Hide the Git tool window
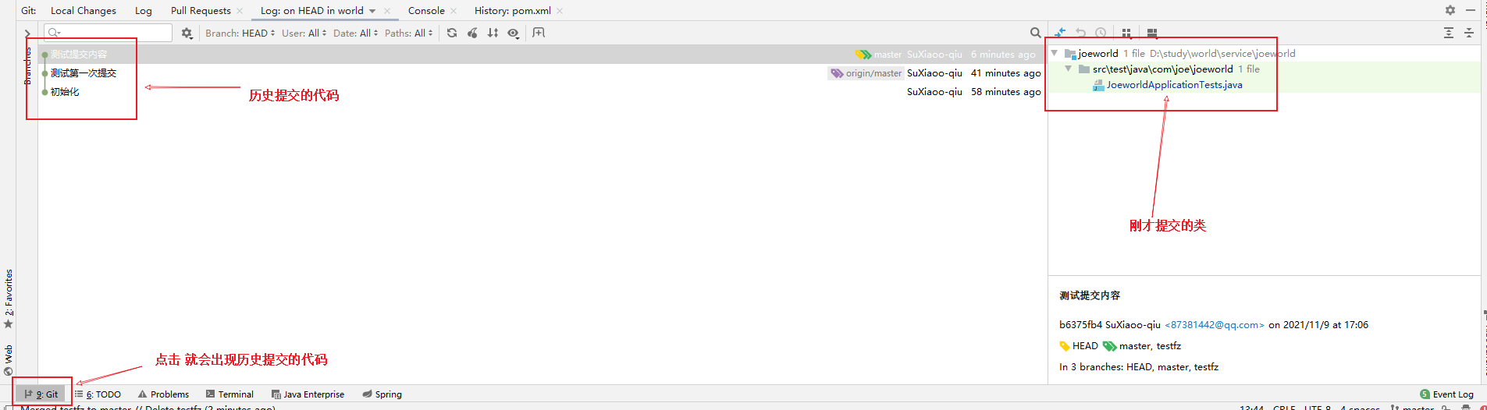Viewport: 1487px width, 410px height. click(x=1471, y=10)
